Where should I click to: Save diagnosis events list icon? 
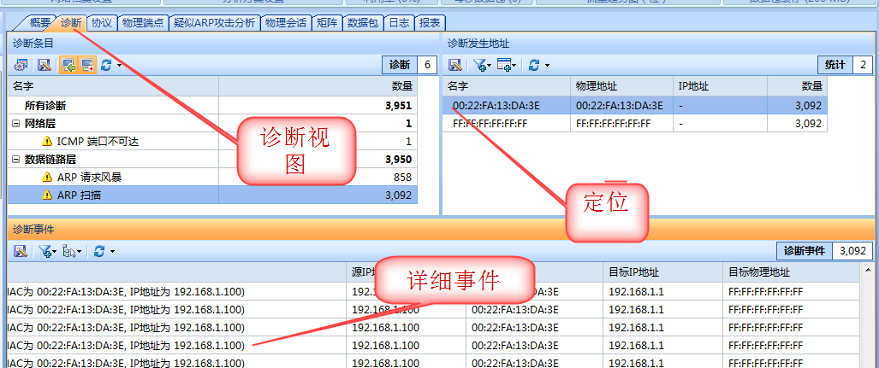click(21, 251)
